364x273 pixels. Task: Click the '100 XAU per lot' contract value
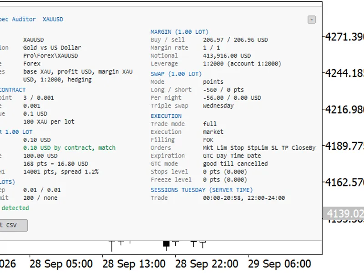(49, 121)
